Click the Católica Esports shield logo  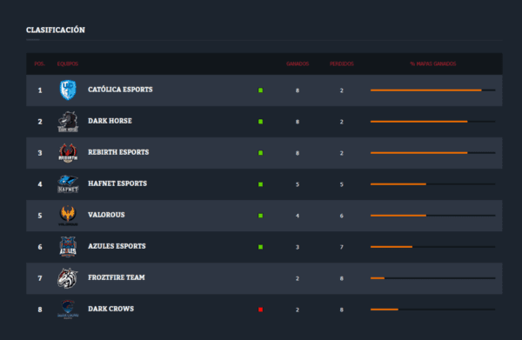pyautogui.click(x=68, y=90)
